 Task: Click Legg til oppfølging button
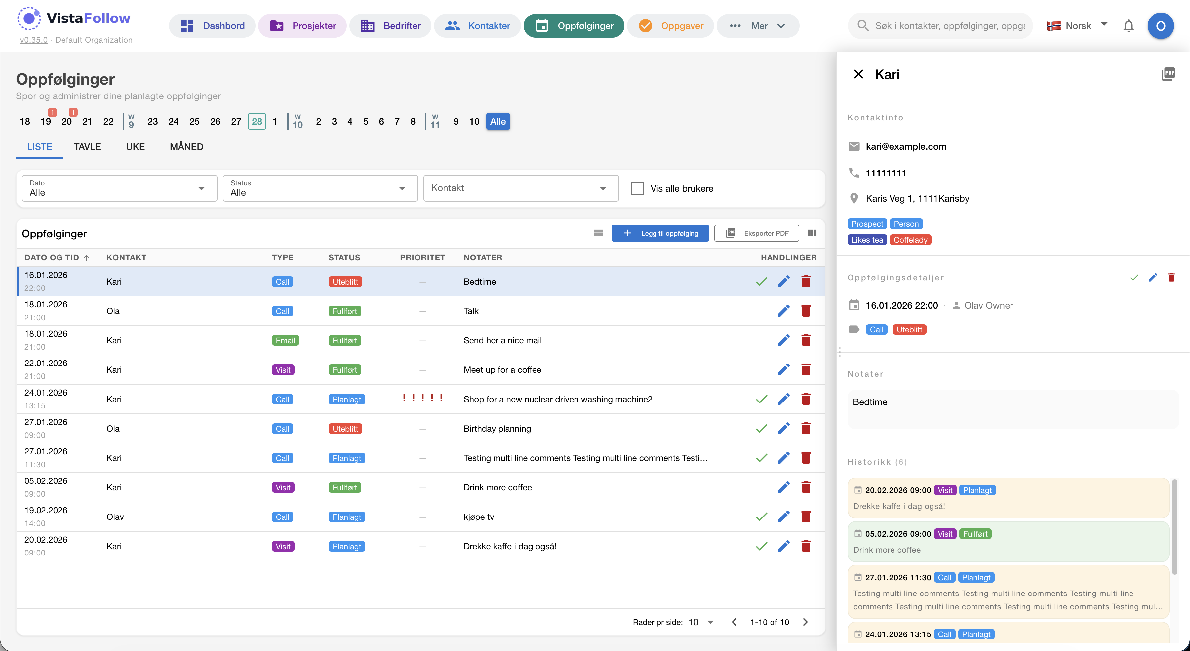pyautogui.click(x=660, y=233)
